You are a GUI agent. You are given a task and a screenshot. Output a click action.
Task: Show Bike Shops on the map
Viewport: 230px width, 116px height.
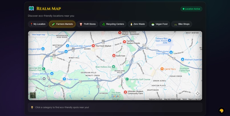pyautogui.click(x=181, y=24)
